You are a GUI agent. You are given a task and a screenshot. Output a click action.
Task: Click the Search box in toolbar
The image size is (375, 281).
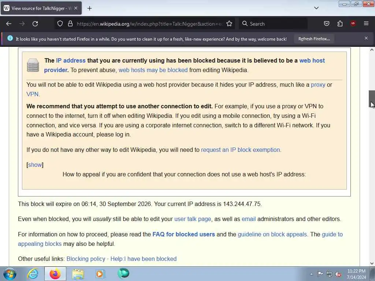point(273,24)
